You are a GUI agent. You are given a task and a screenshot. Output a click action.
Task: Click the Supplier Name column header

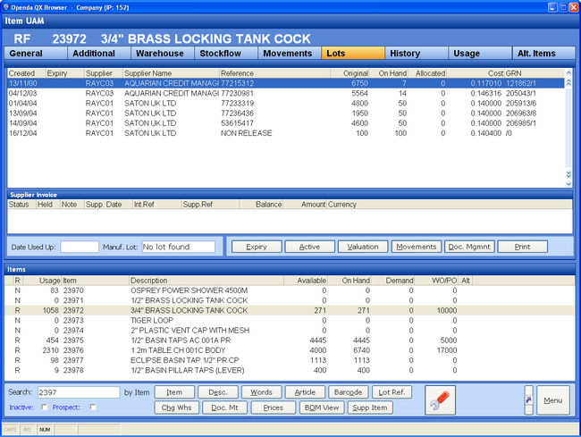tap(172, 73)
